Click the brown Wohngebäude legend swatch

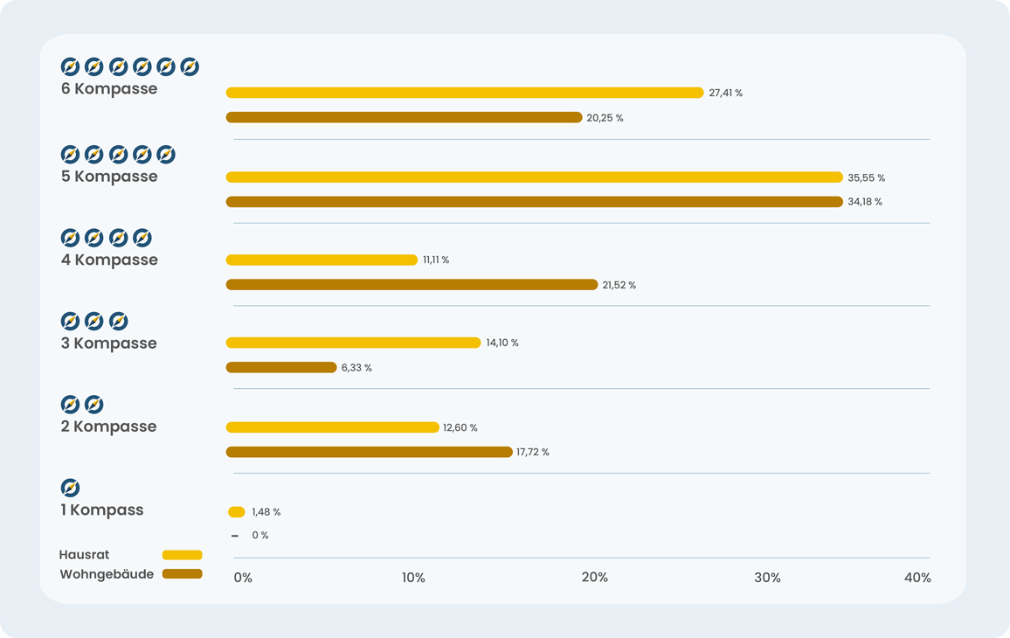(x=182, y=574)
